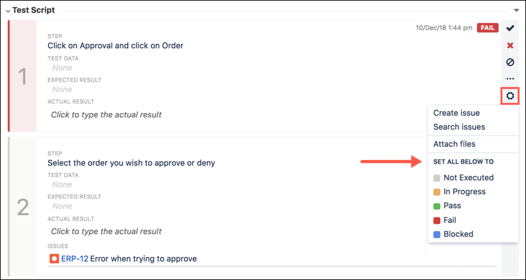Open the ERP-12 issue link
The width and height of the screenshot is (526, 280).
74,258
